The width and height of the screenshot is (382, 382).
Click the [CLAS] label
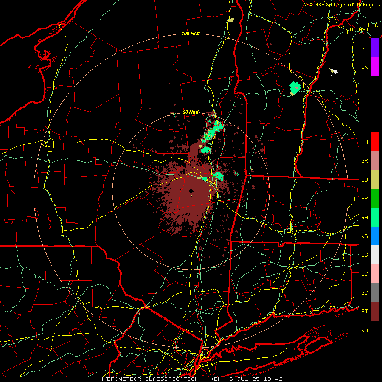(359, 29)
